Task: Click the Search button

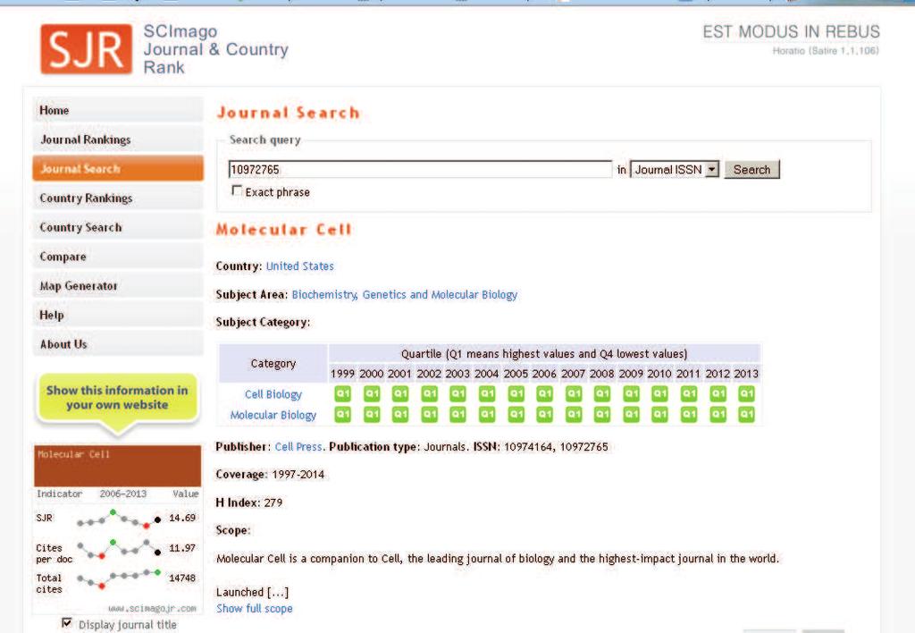Action: point(751,169)
